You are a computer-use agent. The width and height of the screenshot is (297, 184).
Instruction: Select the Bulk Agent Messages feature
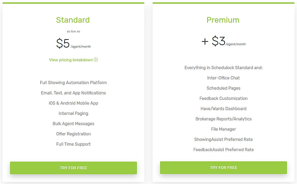point(73,124)
